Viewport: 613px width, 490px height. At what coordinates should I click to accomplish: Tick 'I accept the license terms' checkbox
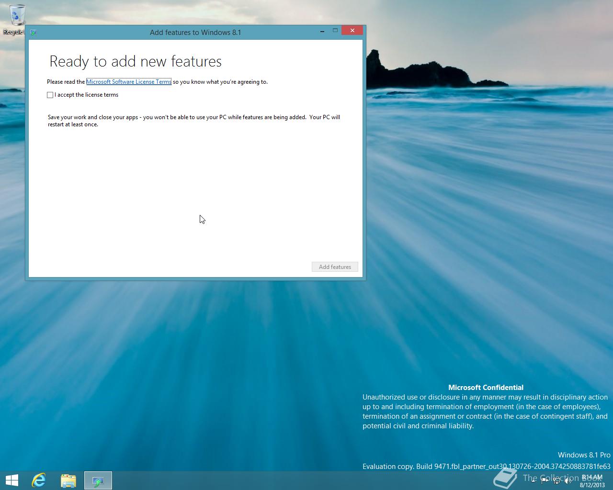[50, 95]
